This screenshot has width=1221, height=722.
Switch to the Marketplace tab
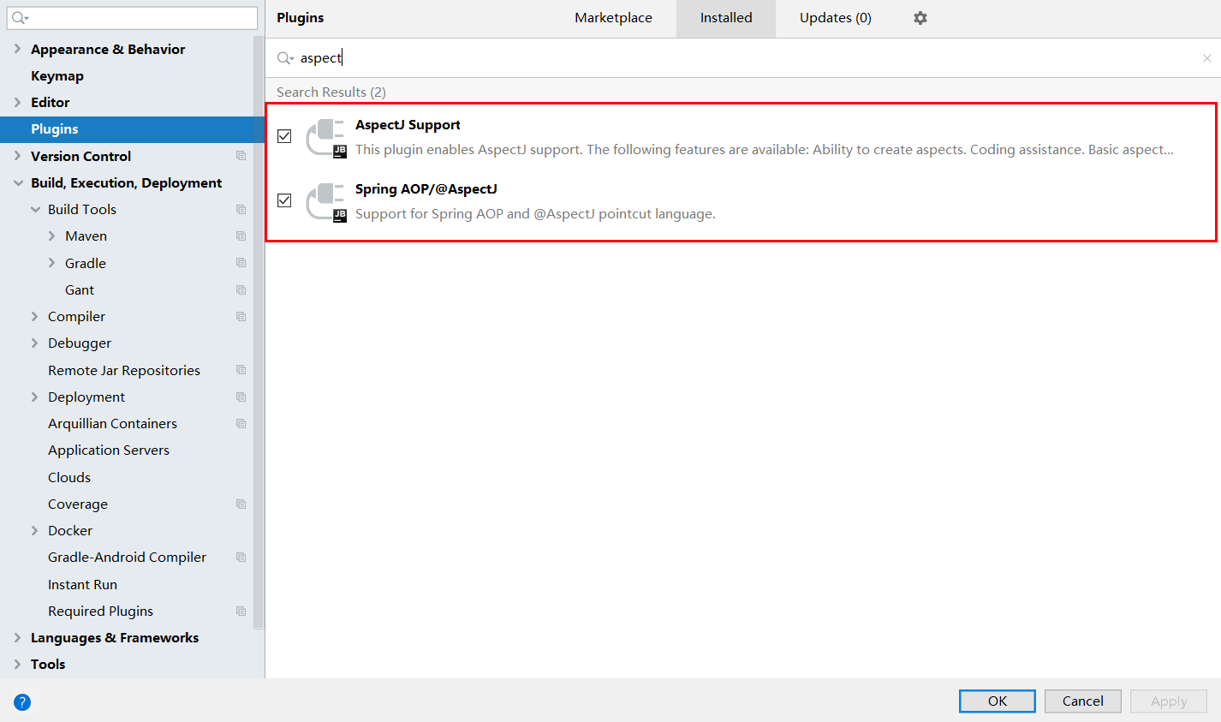click(x=613, y=18)
